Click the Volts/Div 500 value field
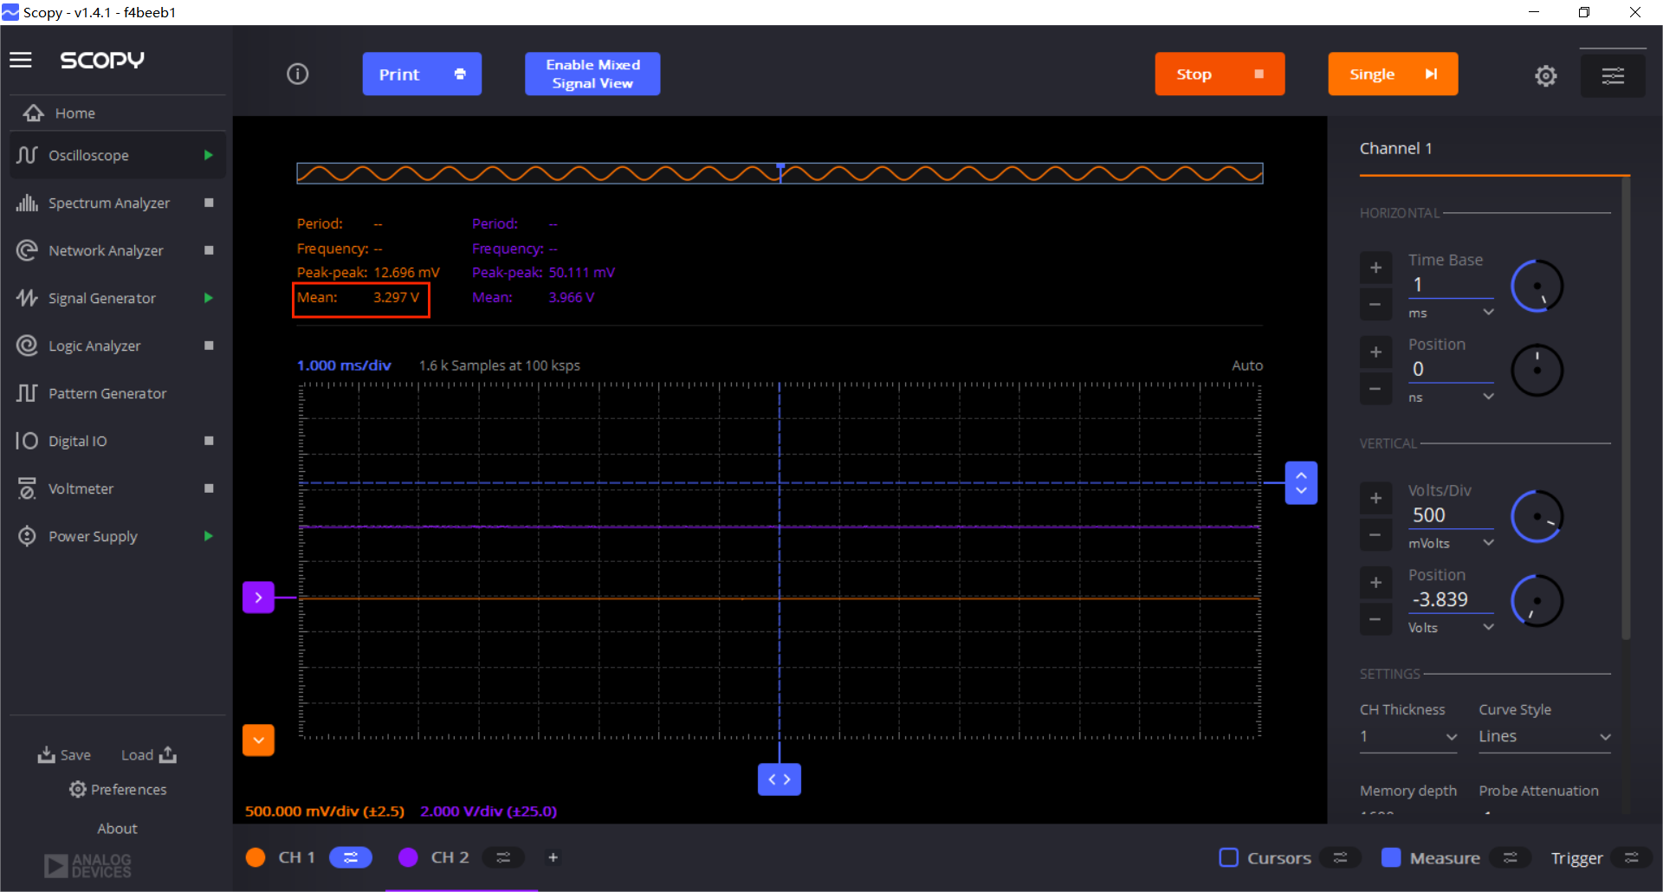 tap(1451, 515)
